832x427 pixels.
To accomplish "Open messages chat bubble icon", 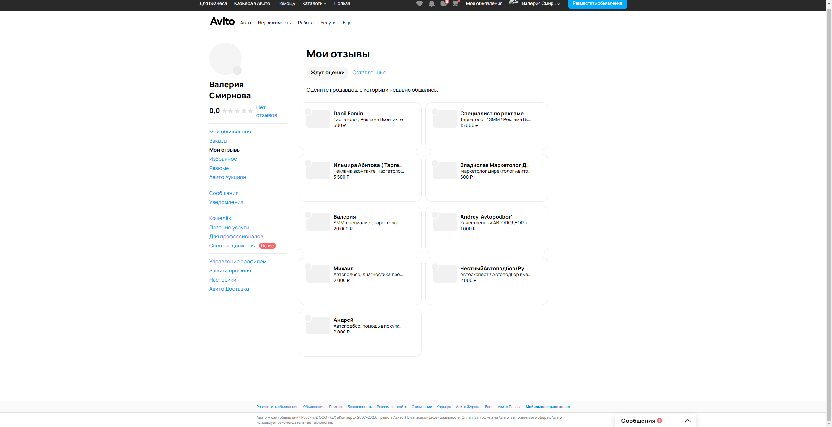I will pos(443,4).
